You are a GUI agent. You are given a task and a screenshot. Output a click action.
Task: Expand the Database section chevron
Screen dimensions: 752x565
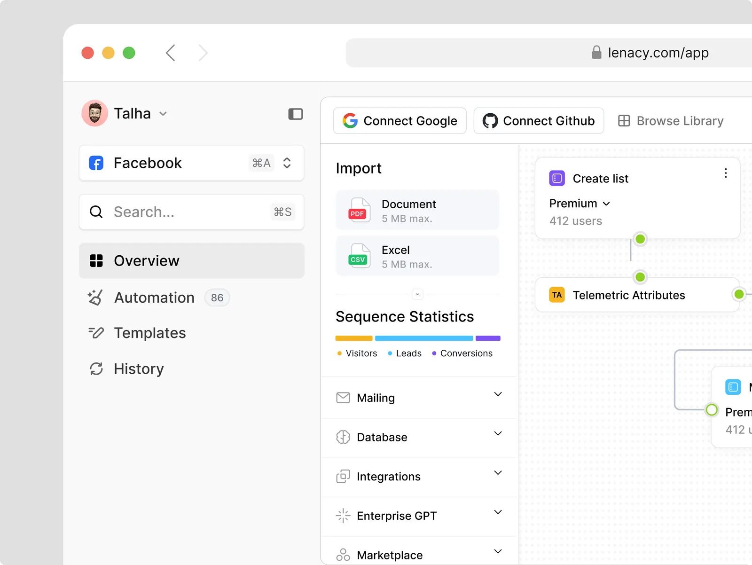[x=498, y=433]
